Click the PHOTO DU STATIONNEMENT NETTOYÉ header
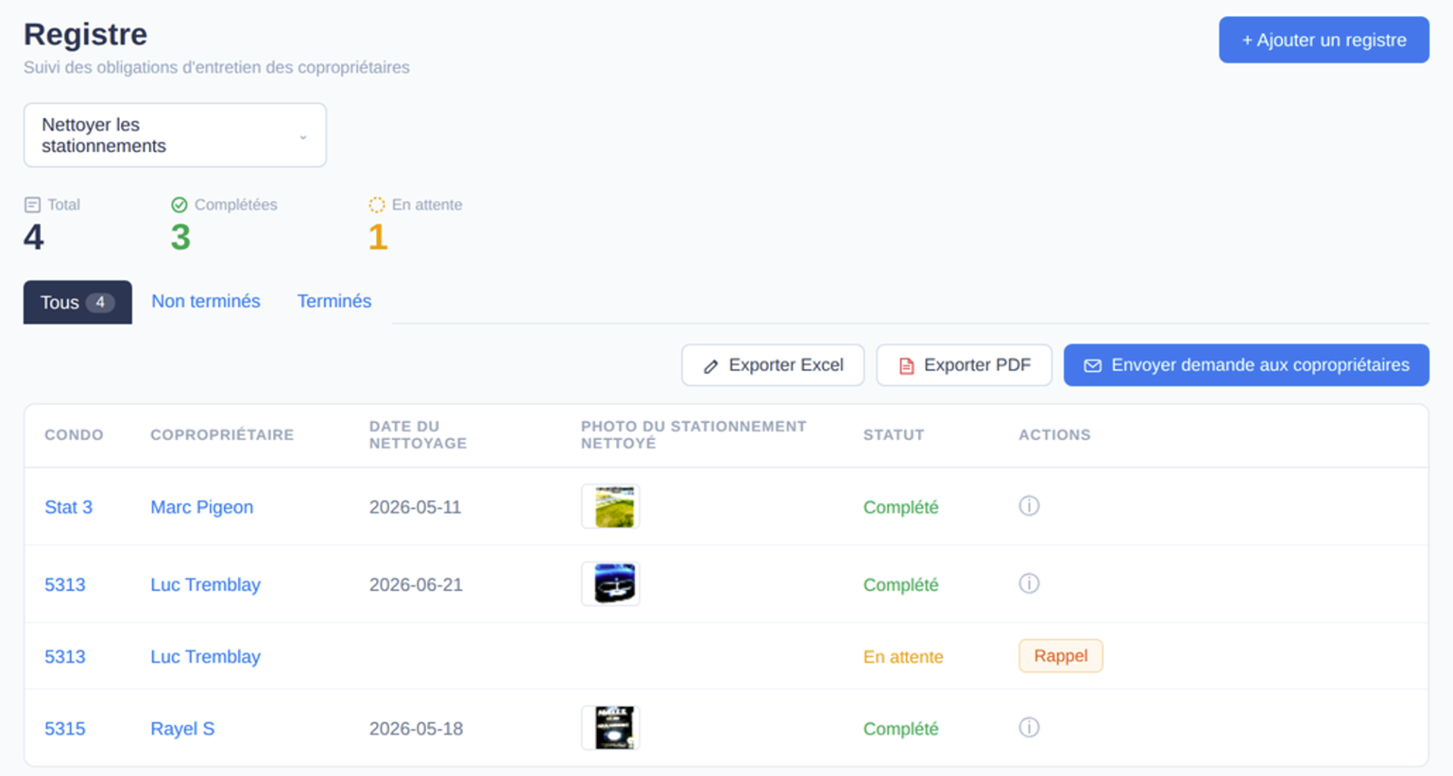This screenshot has height=776, width=1453. [693, 435]
